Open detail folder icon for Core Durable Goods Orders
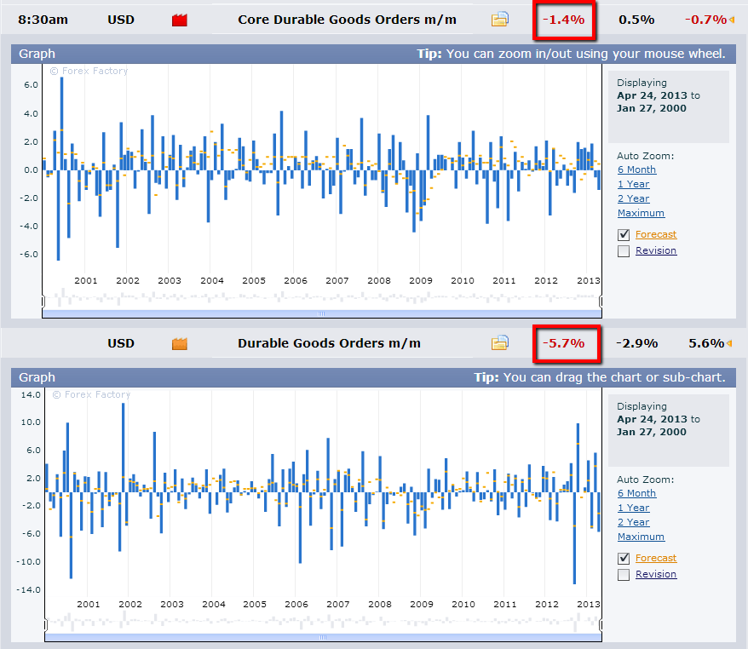The width and height of the screenshot is (748, 649). 500,20
